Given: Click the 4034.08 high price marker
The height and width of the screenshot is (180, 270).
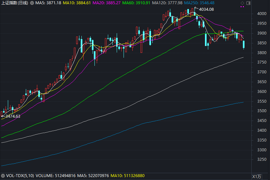Looking at the screenshot, I should (206, 9).
